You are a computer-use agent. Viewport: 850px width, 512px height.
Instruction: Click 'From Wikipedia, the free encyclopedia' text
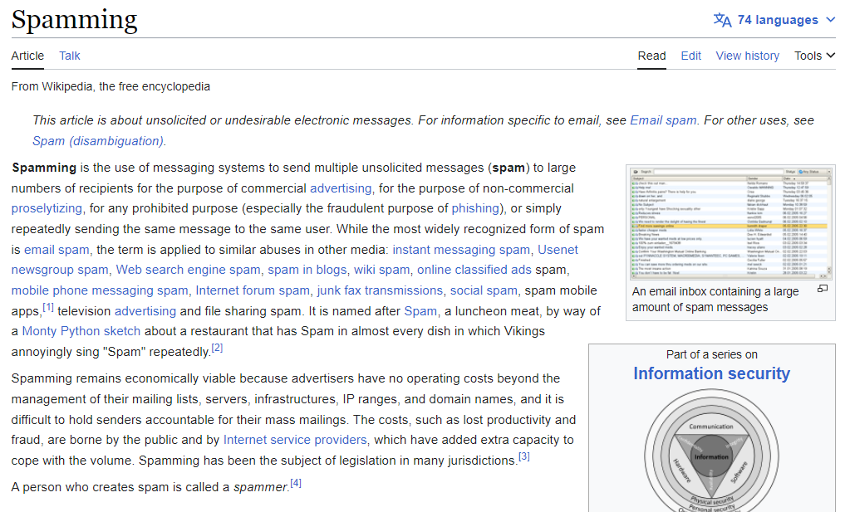click(x=111, y=86)
